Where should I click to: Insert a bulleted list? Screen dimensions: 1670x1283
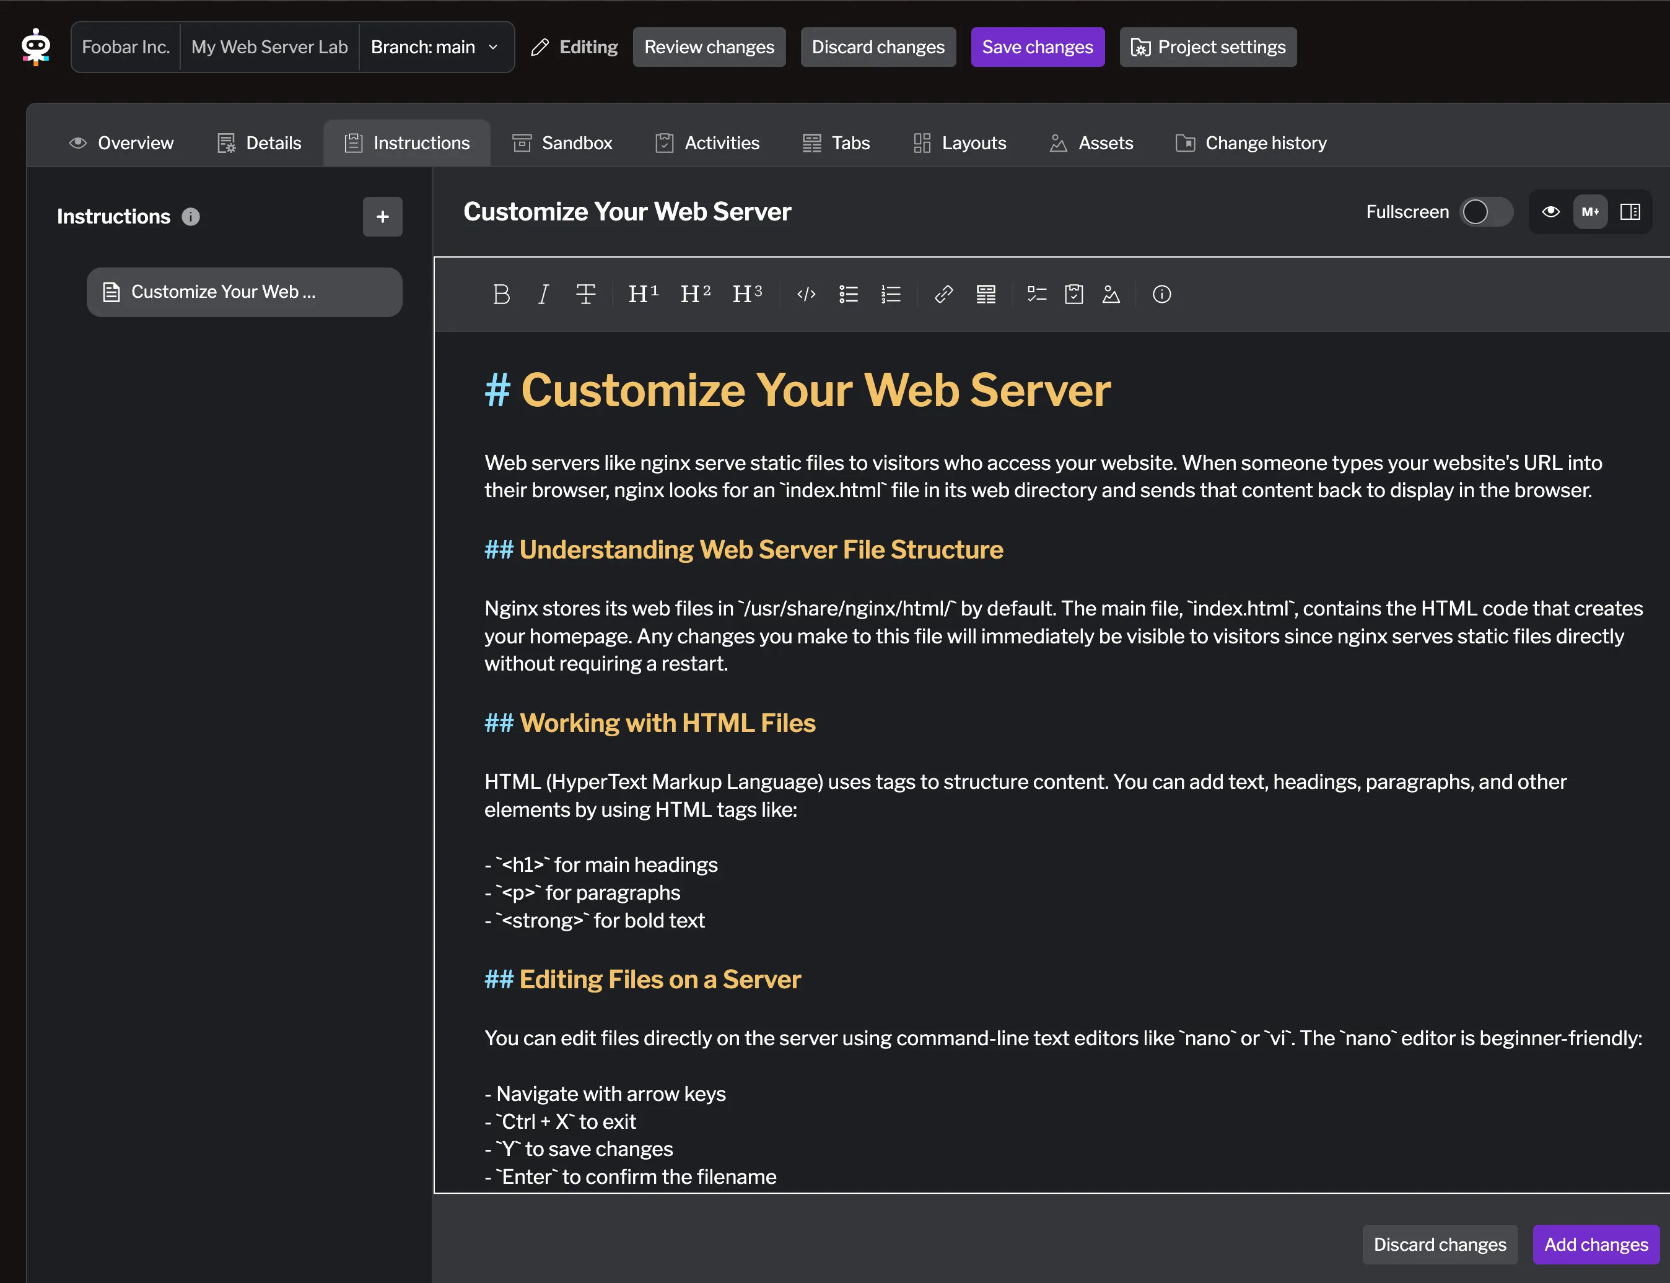pos(848,294)
